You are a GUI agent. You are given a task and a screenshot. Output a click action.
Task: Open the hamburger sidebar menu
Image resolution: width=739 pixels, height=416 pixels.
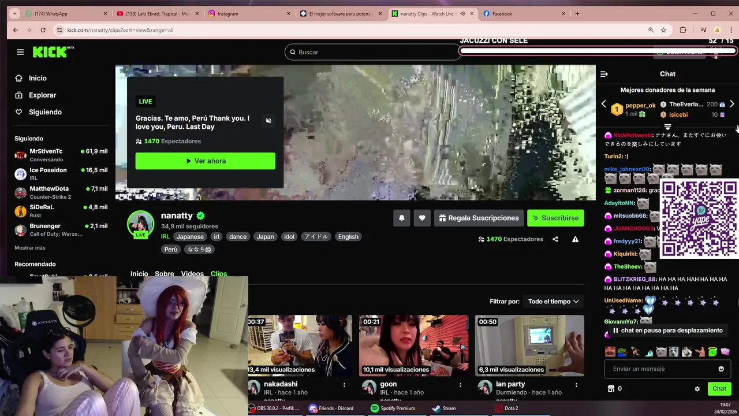click(x=20, y=52)
